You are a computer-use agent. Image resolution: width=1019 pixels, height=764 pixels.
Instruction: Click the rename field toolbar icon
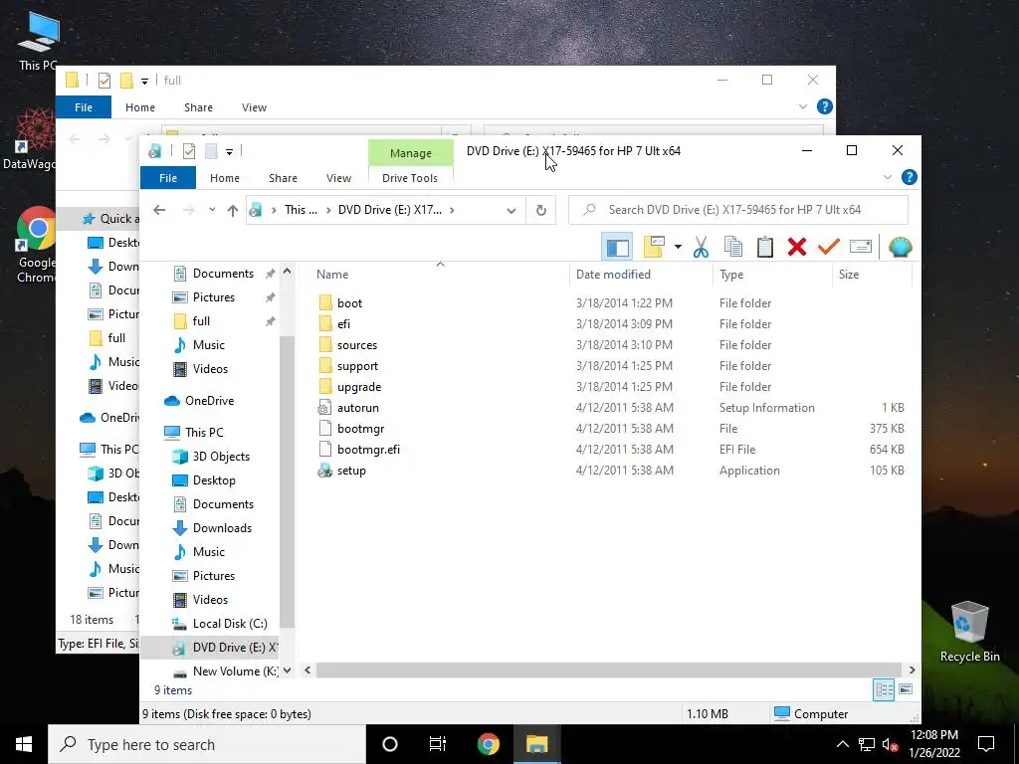point(861,247)
